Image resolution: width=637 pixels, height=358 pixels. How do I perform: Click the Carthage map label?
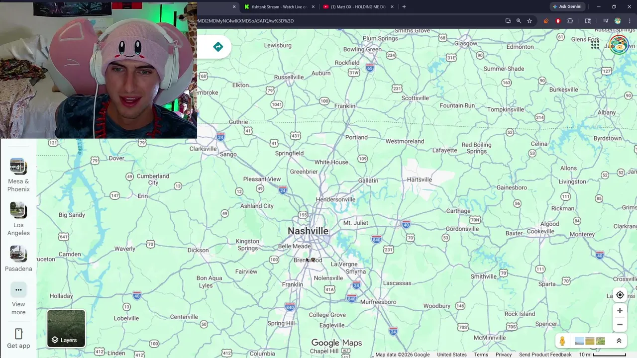(458, 211)
